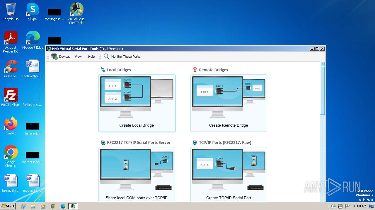Select the Acrobat Reader DC desktop icon
Image resolution: width=375 pixels, height=210 pixels.
coord(11,42)
